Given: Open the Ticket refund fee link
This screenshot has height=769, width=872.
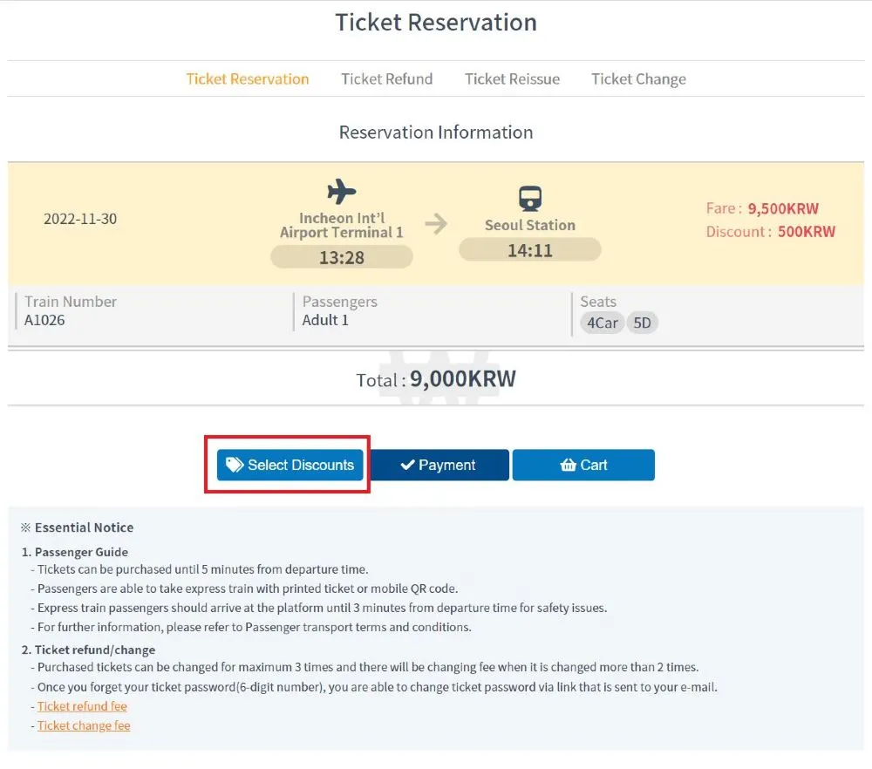Looking at the screenshot, I should 82,706.
